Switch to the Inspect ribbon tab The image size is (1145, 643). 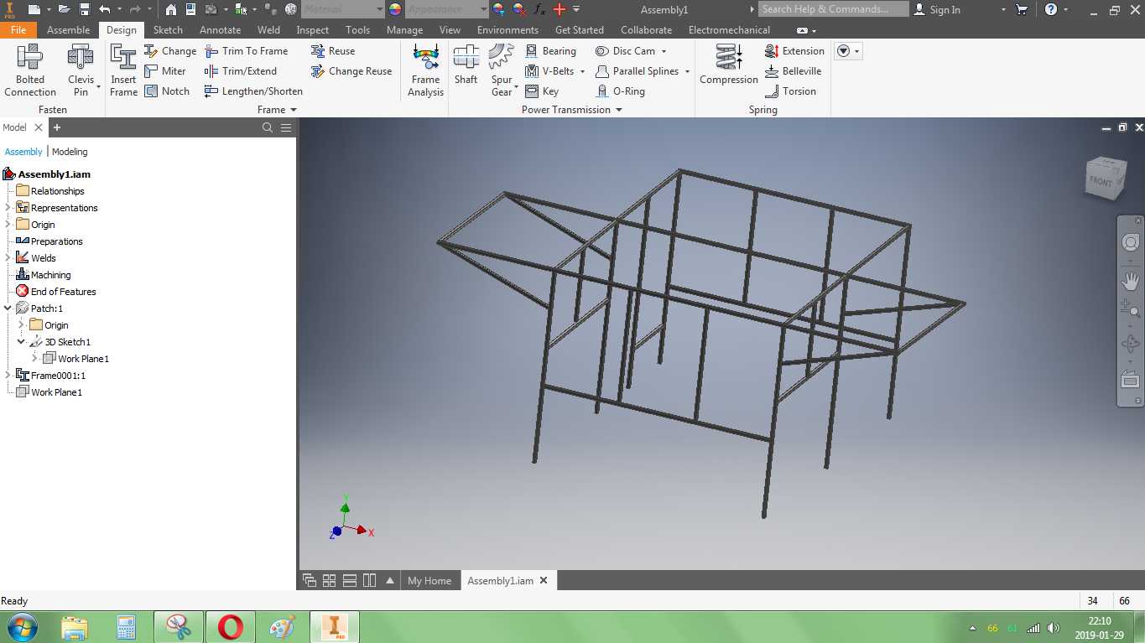click(313, 29)
